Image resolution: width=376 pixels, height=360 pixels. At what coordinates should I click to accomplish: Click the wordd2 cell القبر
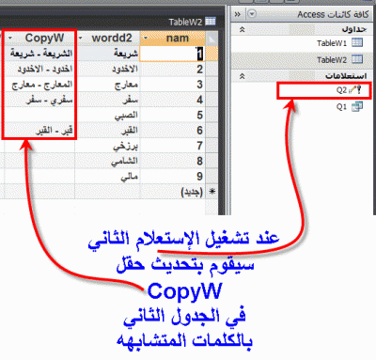coord(108,131)
